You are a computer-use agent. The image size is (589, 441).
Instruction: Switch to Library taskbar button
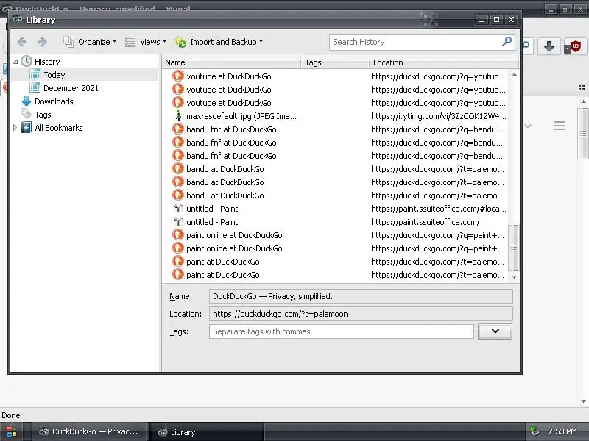coord(207,431)
